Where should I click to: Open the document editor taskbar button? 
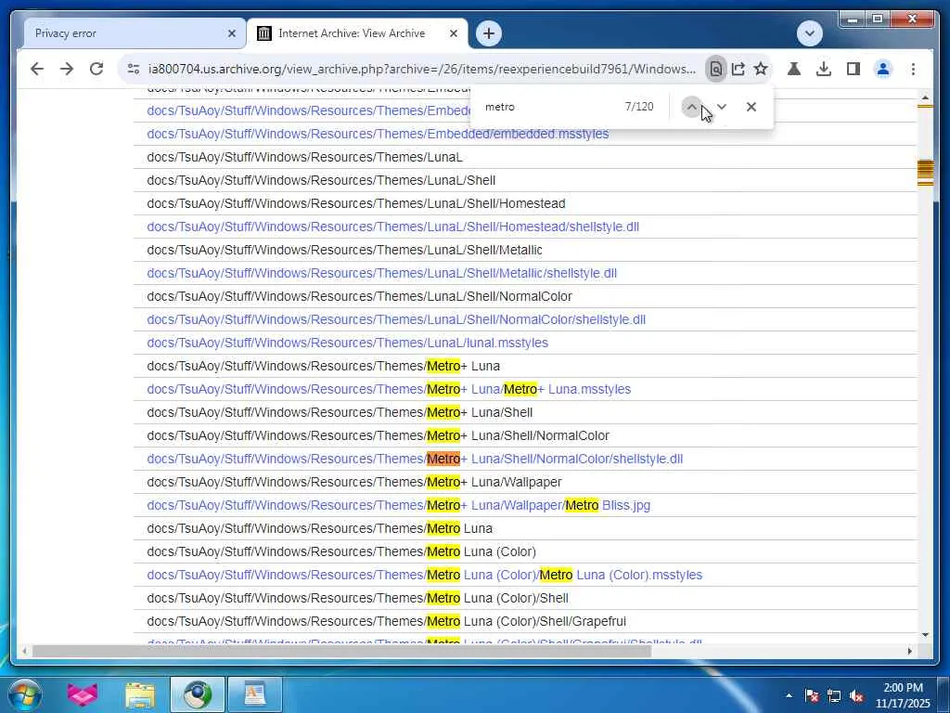coord(255,694)
